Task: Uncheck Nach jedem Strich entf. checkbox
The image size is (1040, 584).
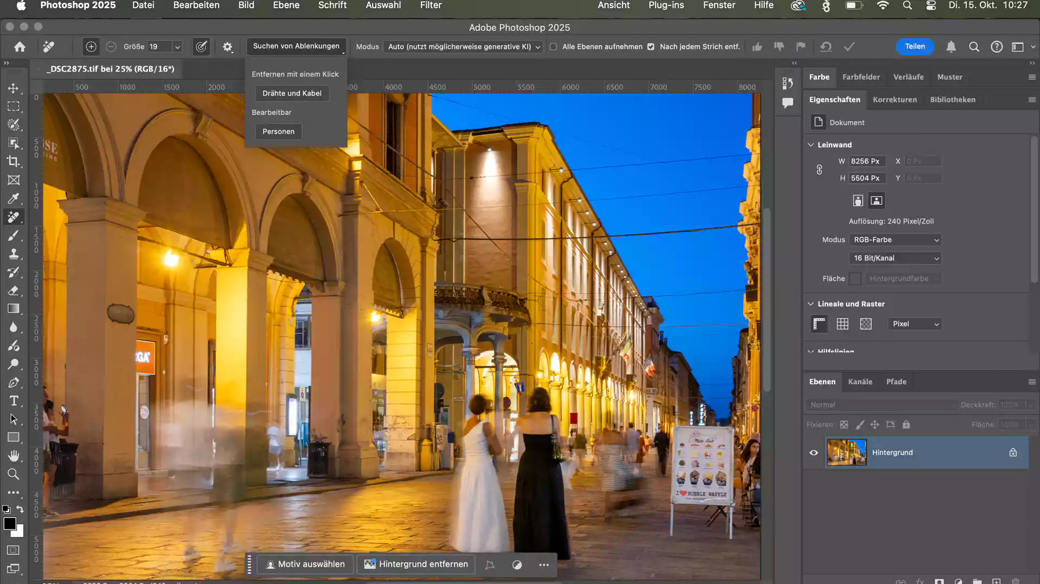Action: (651, 47)
